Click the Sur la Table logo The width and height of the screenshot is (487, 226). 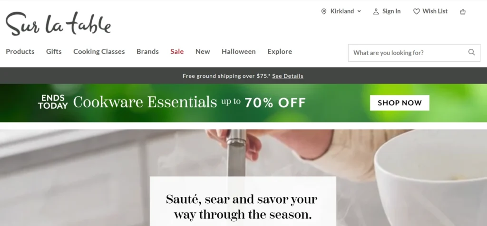(58, 24)
